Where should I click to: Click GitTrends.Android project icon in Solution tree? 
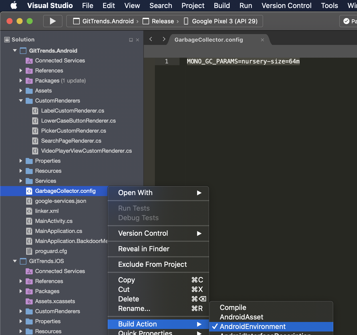(x=23, y=51)
